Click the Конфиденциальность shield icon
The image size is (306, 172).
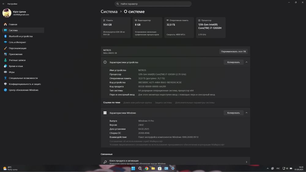click(6, 84)
